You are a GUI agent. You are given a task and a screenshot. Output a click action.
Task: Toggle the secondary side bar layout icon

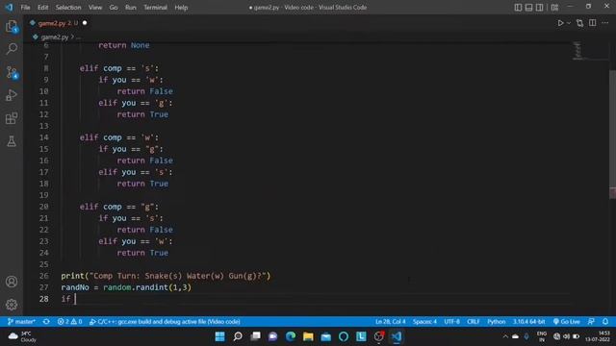[x=539, y=8]
